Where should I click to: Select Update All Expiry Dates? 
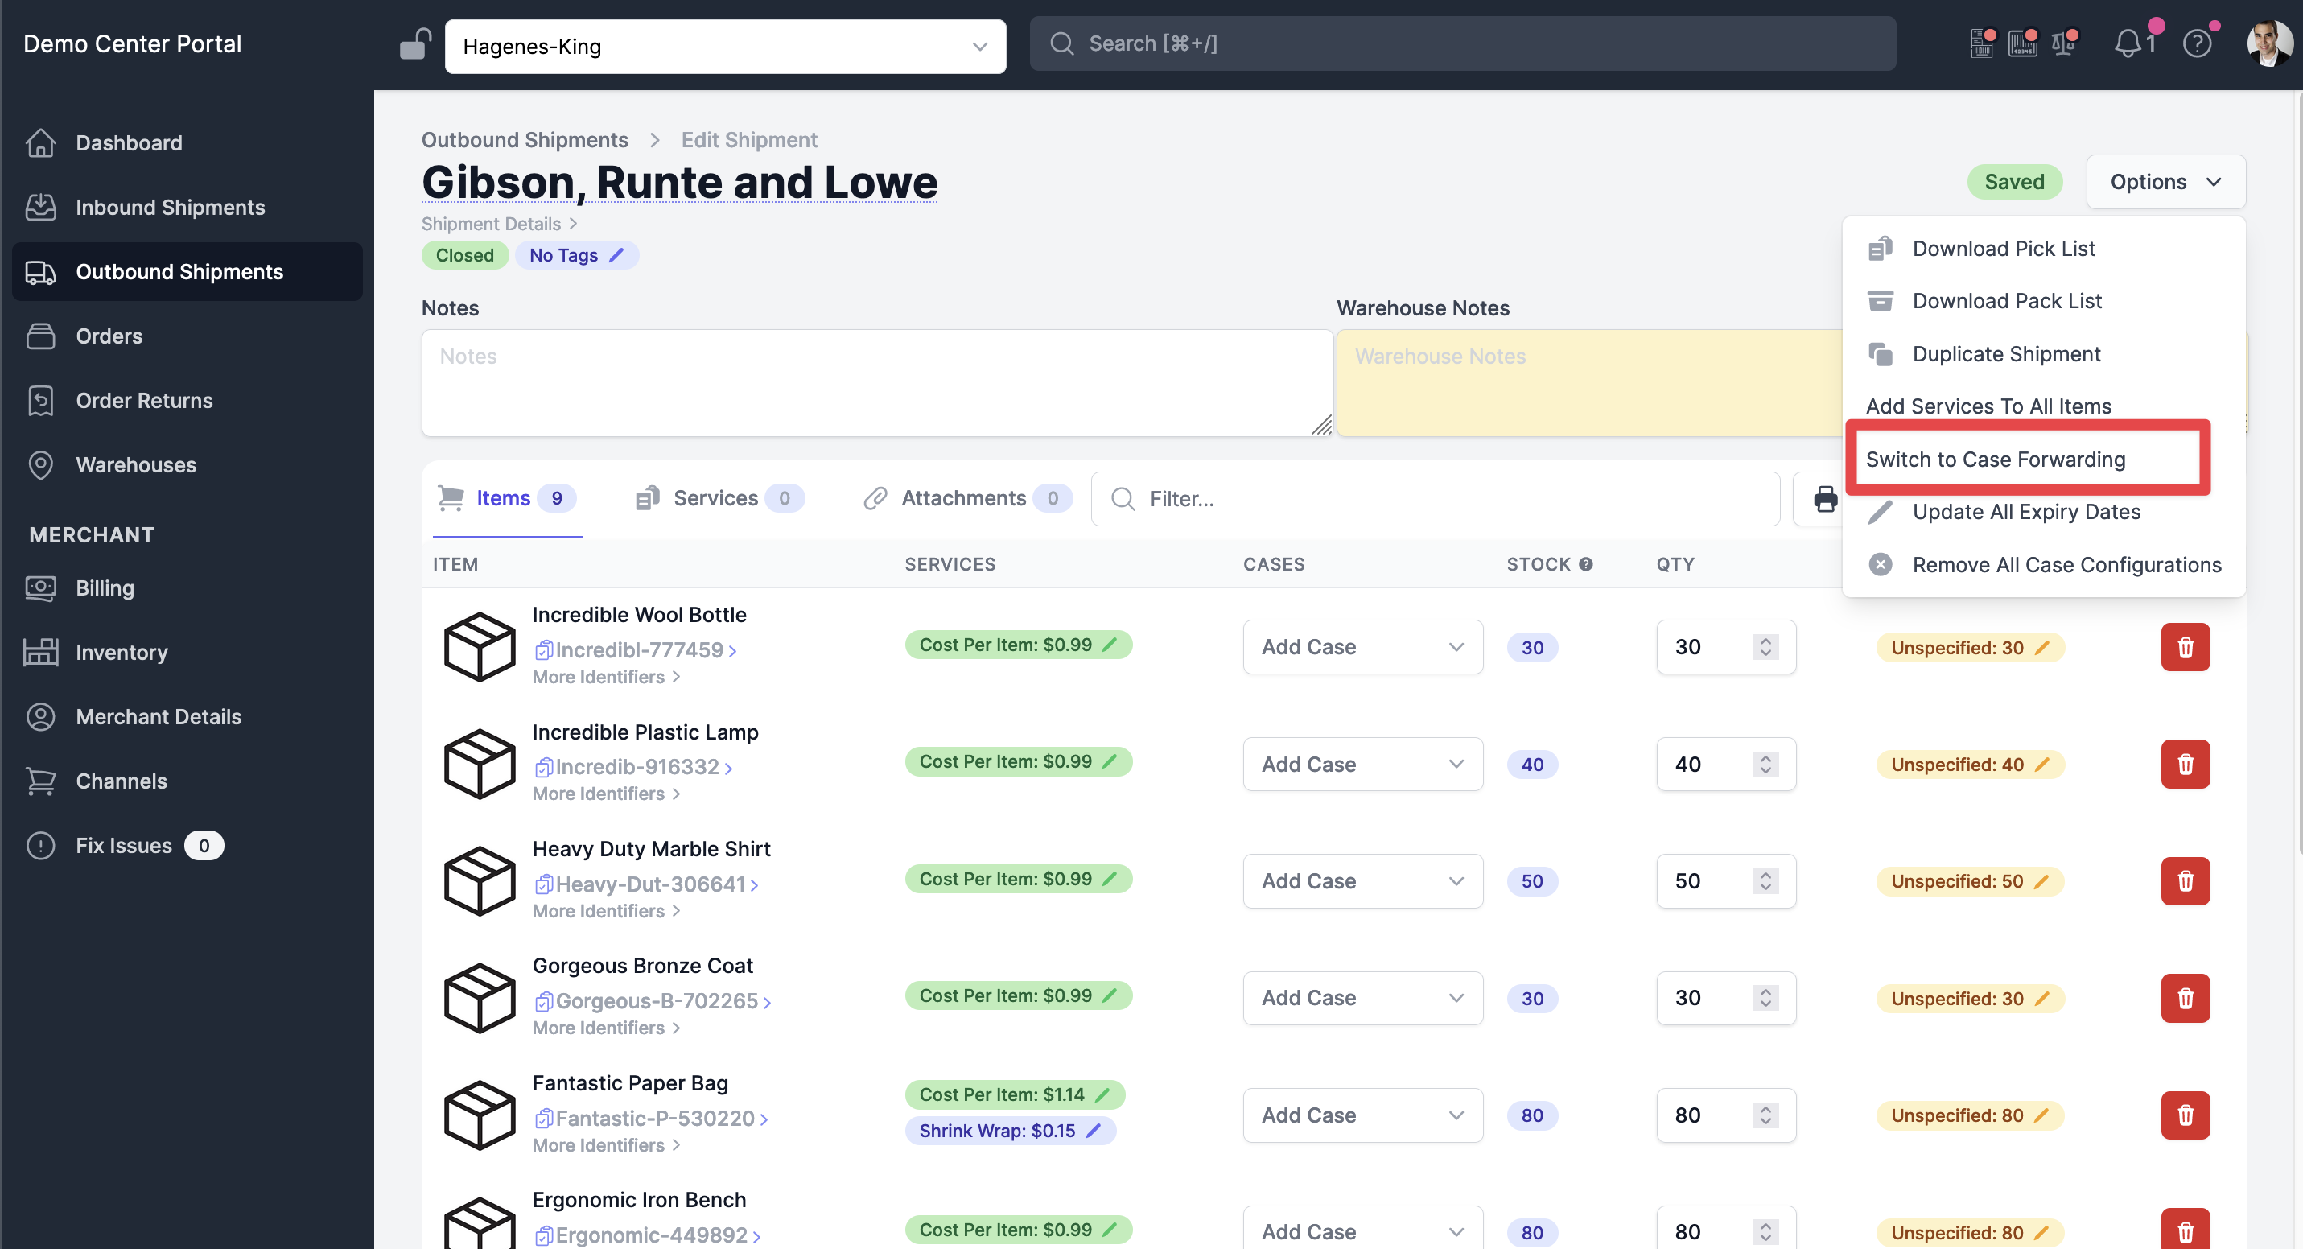pos(2044,513)
